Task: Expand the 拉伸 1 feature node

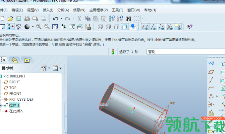Action: [x=1, y=106]
